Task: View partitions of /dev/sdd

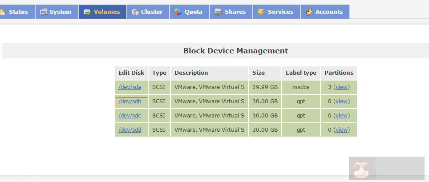Action: [x=341, y=130]
